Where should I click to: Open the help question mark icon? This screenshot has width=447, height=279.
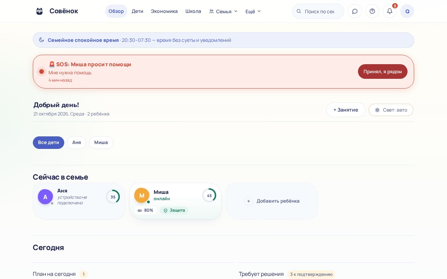[372, 11]
